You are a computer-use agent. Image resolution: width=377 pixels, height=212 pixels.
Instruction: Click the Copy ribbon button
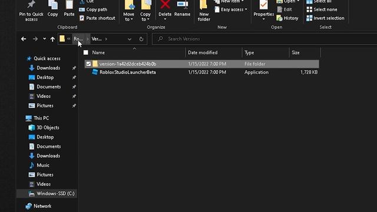coord(52,9)
